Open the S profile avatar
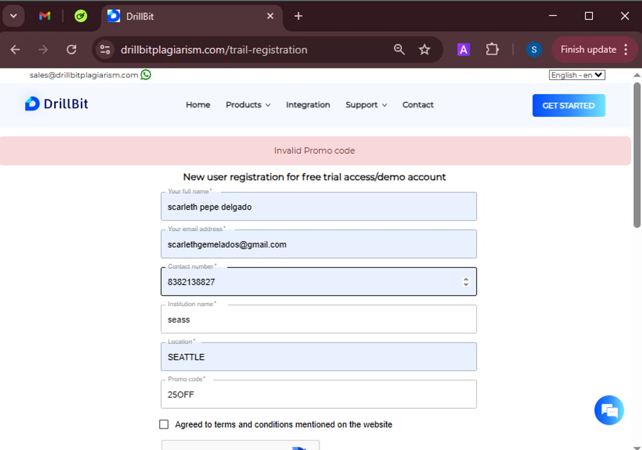 [x=534, y=50]
